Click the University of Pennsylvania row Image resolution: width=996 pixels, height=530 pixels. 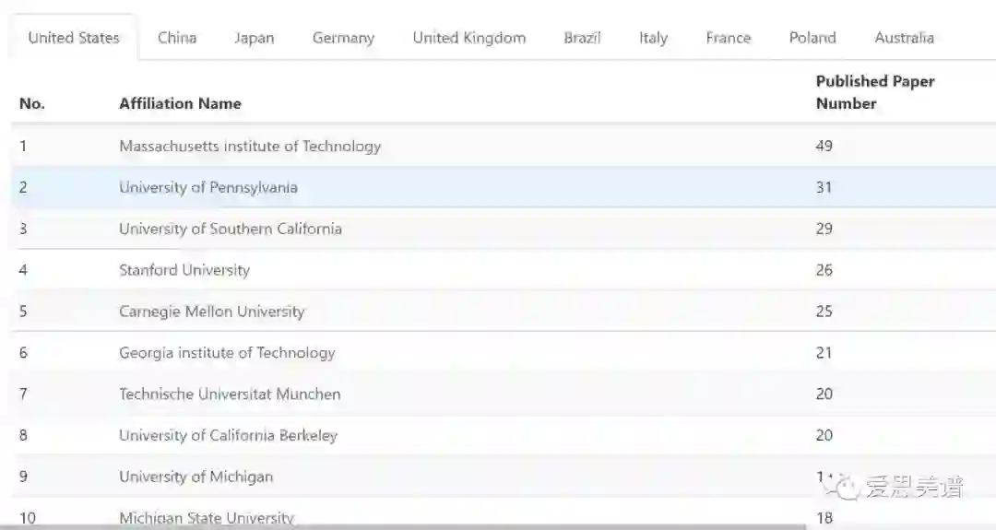tap(208, 187)
